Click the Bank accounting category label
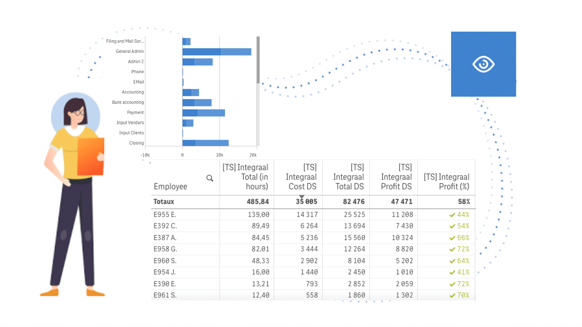582x327 pixels. tap(128, 103)
